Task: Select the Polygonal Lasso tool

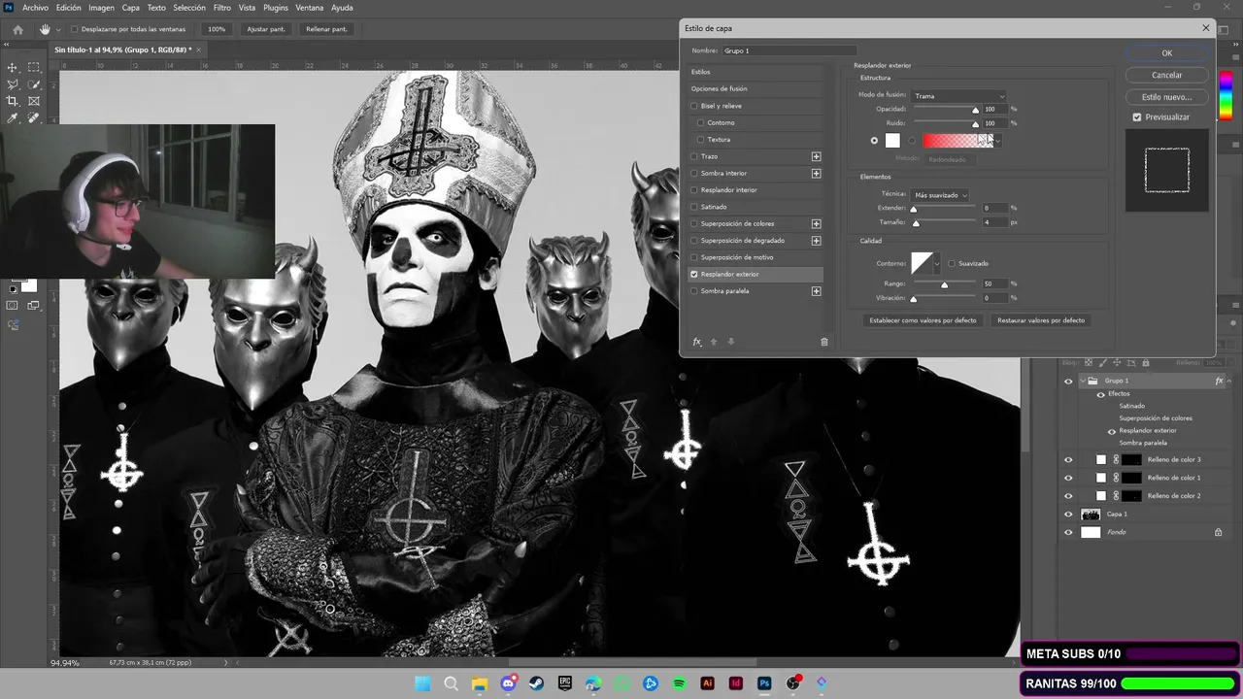Action: pyautogui.click(x=13, y=84)
